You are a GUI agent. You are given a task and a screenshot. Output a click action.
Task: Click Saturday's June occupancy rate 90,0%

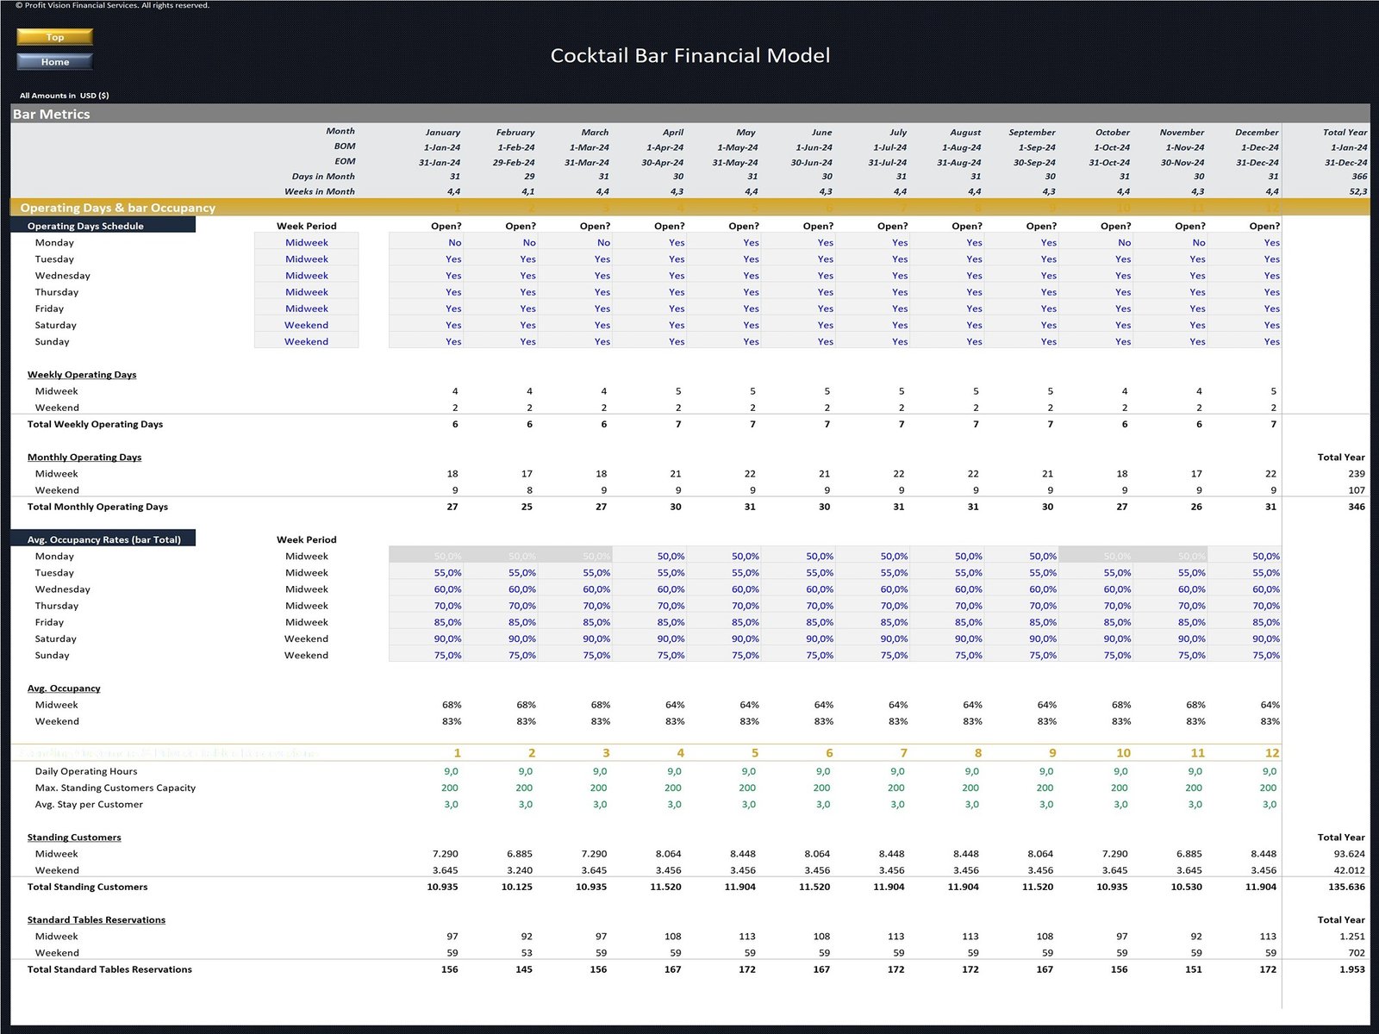click(x=798, y=639)
